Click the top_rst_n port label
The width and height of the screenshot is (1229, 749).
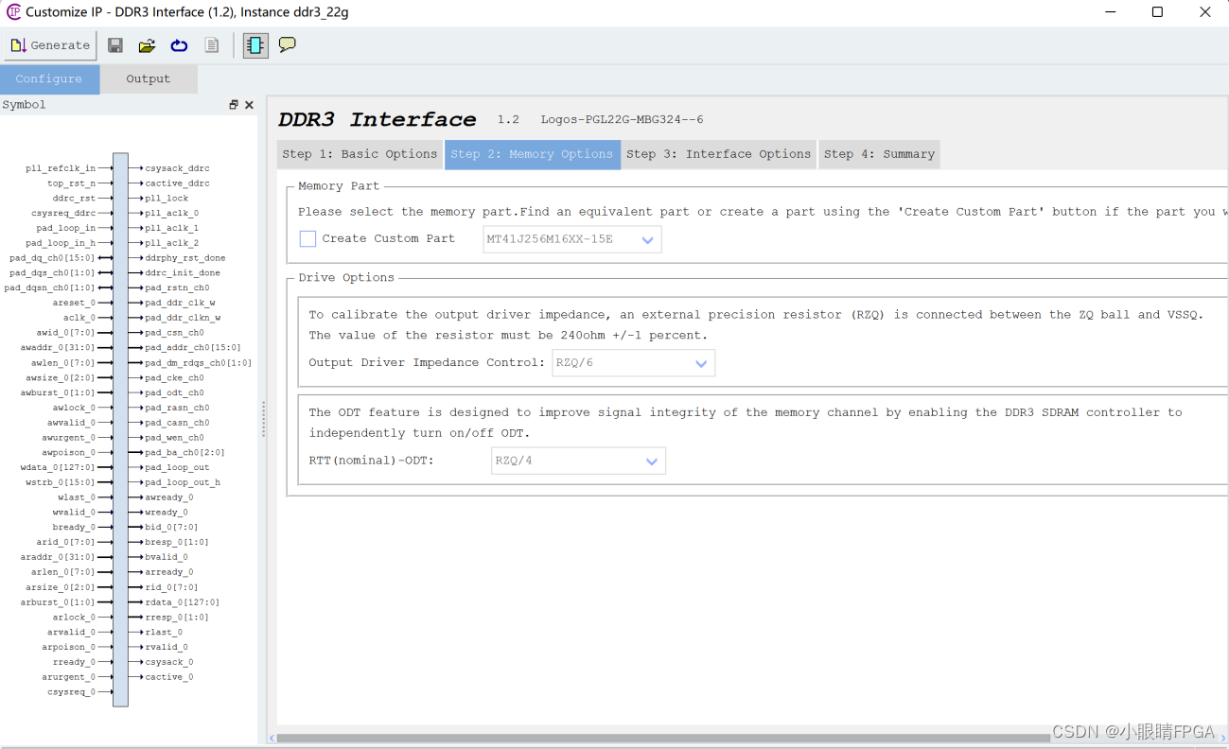(x=72, y=183)
